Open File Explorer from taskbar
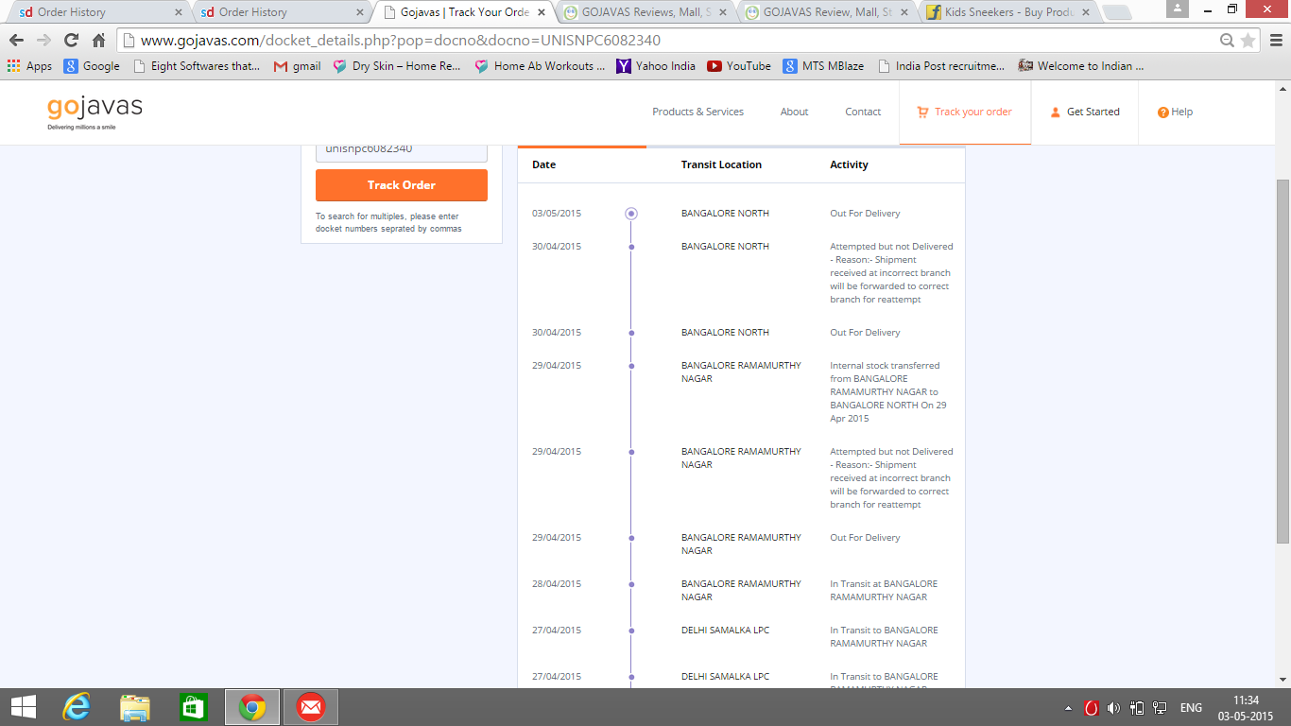The height and width of the screenshot is (726, 1291). click(x=134, y=707)
